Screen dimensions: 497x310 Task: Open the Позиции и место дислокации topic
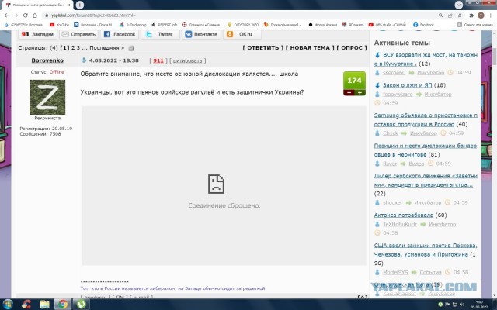tap(426, 150)
